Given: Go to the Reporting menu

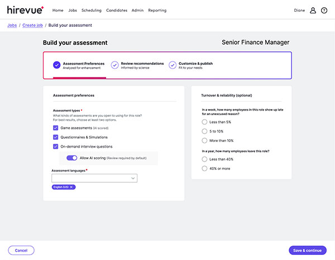Looking at the screenshot, I should pyautogui.click(x=157, y=10).
